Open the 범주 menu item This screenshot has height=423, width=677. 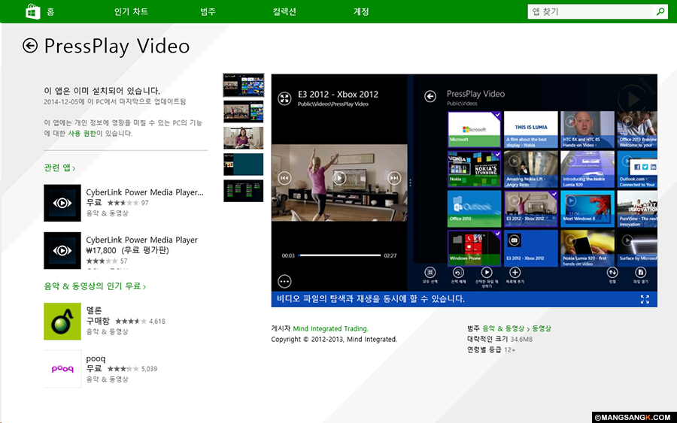[208, 11]
